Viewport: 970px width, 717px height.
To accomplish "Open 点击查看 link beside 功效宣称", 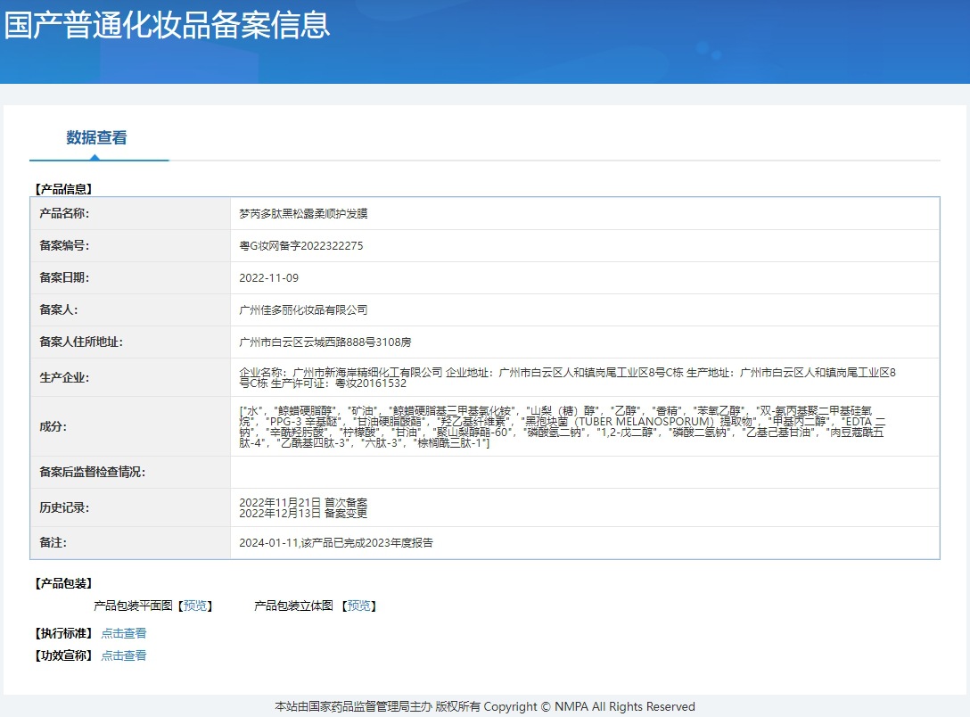I will [124, 655].
